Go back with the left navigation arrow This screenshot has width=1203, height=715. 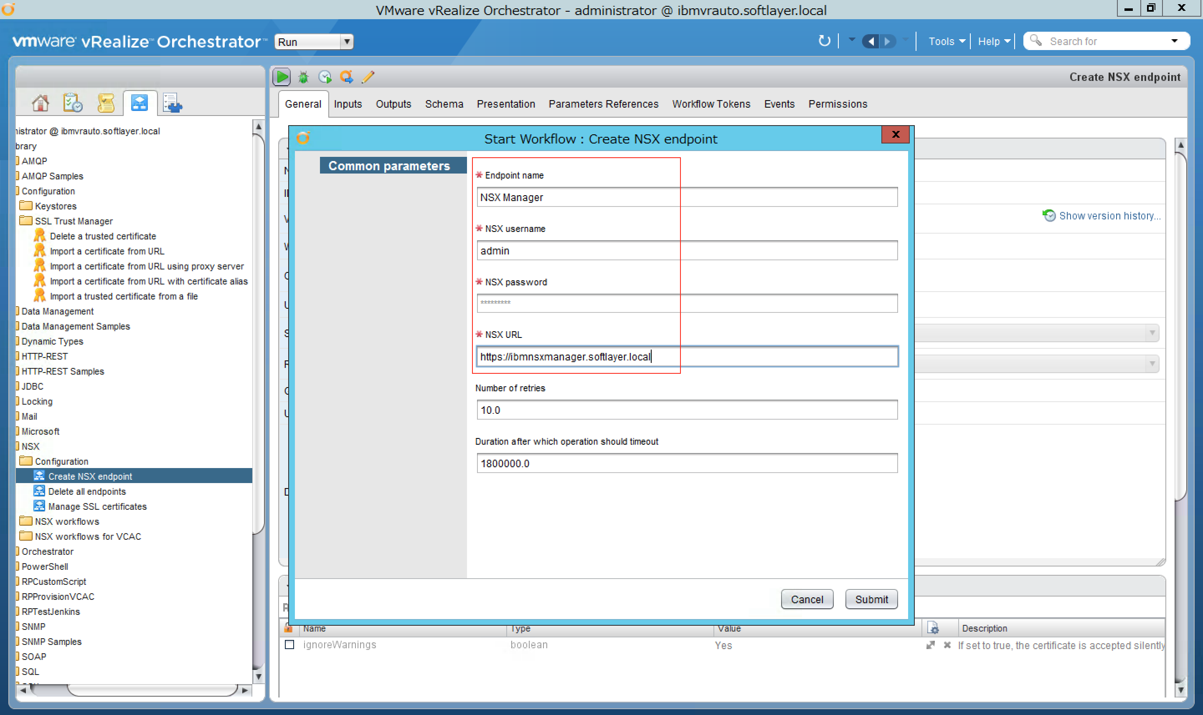pos(871,41)
